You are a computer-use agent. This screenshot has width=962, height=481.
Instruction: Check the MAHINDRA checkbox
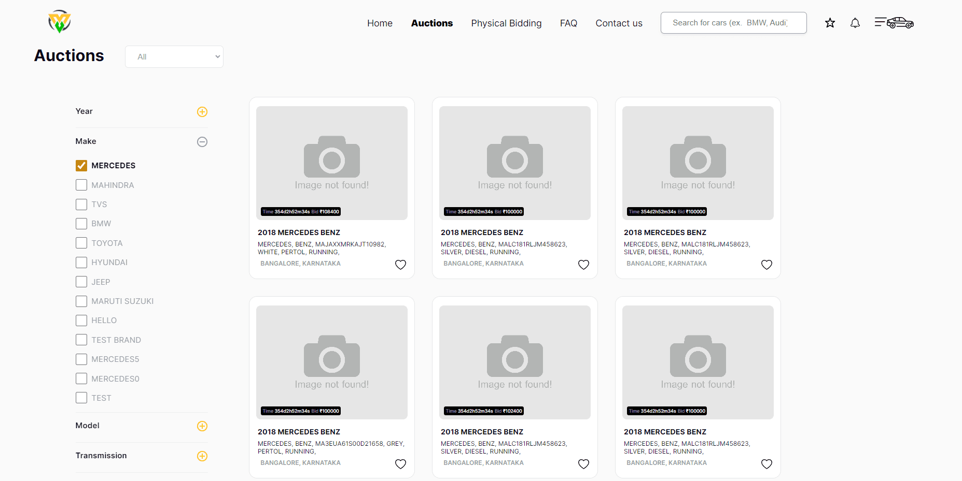(81, 185)
